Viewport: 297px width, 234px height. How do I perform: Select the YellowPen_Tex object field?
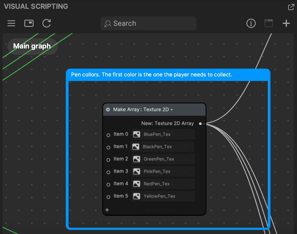click(163, 196)
